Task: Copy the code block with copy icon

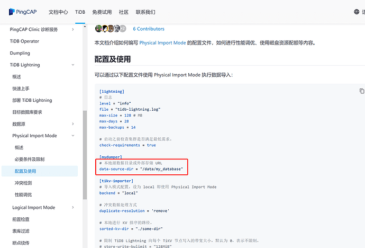Action: (362, 91)
